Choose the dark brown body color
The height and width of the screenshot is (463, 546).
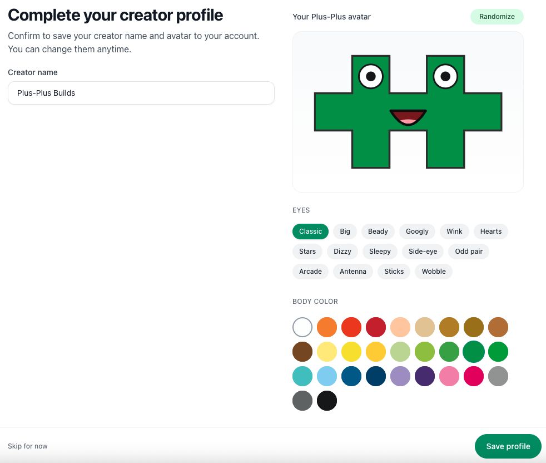302,352
